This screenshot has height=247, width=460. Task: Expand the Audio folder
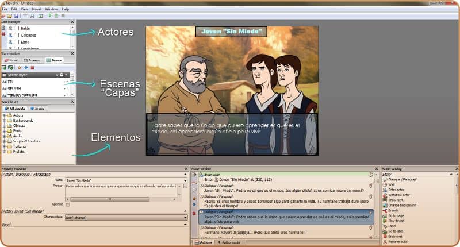tap(4, 136)
